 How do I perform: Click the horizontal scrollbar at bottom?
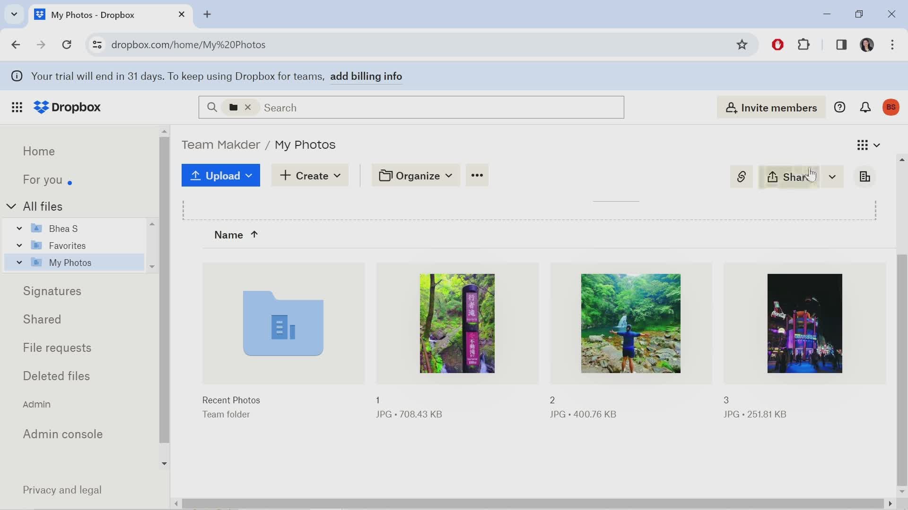tap(533, 504)
